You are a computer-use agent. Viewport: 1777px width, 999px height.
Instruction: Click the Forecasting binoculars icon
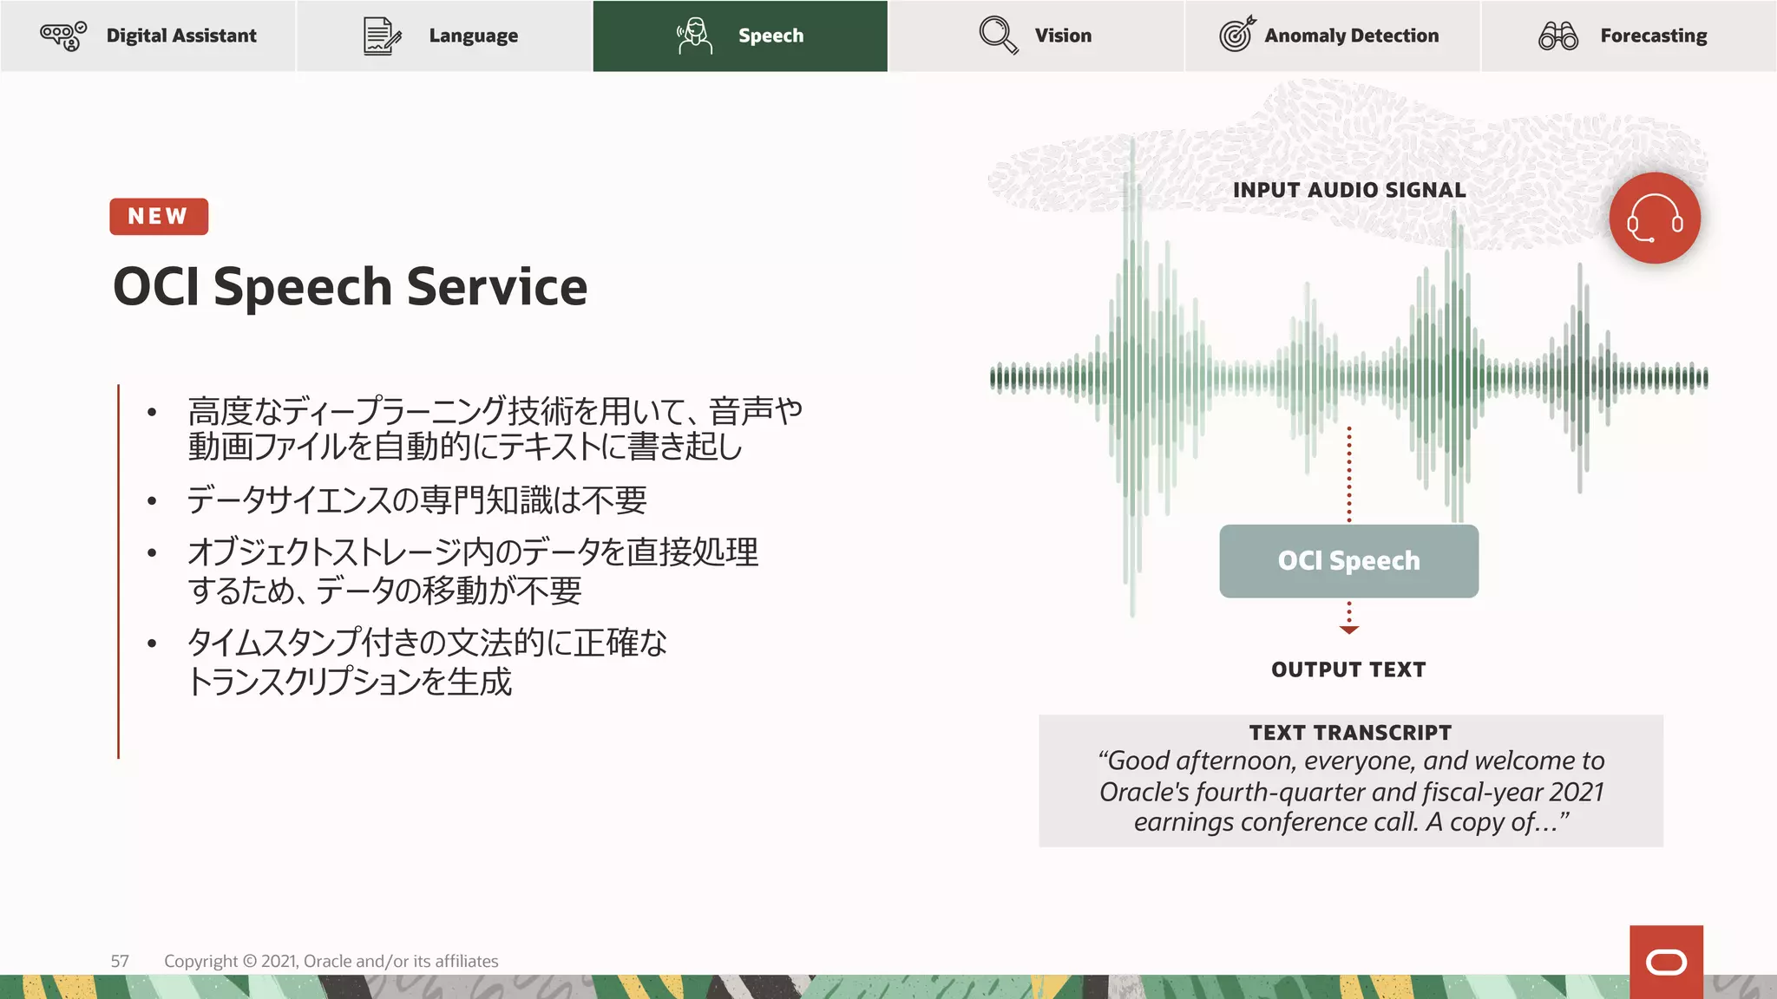[x=1558, y=36]
